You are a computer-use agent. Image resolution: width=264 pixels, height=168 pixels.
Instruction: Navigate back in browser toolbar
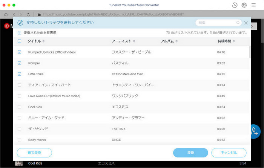click(x=14, y=15)
